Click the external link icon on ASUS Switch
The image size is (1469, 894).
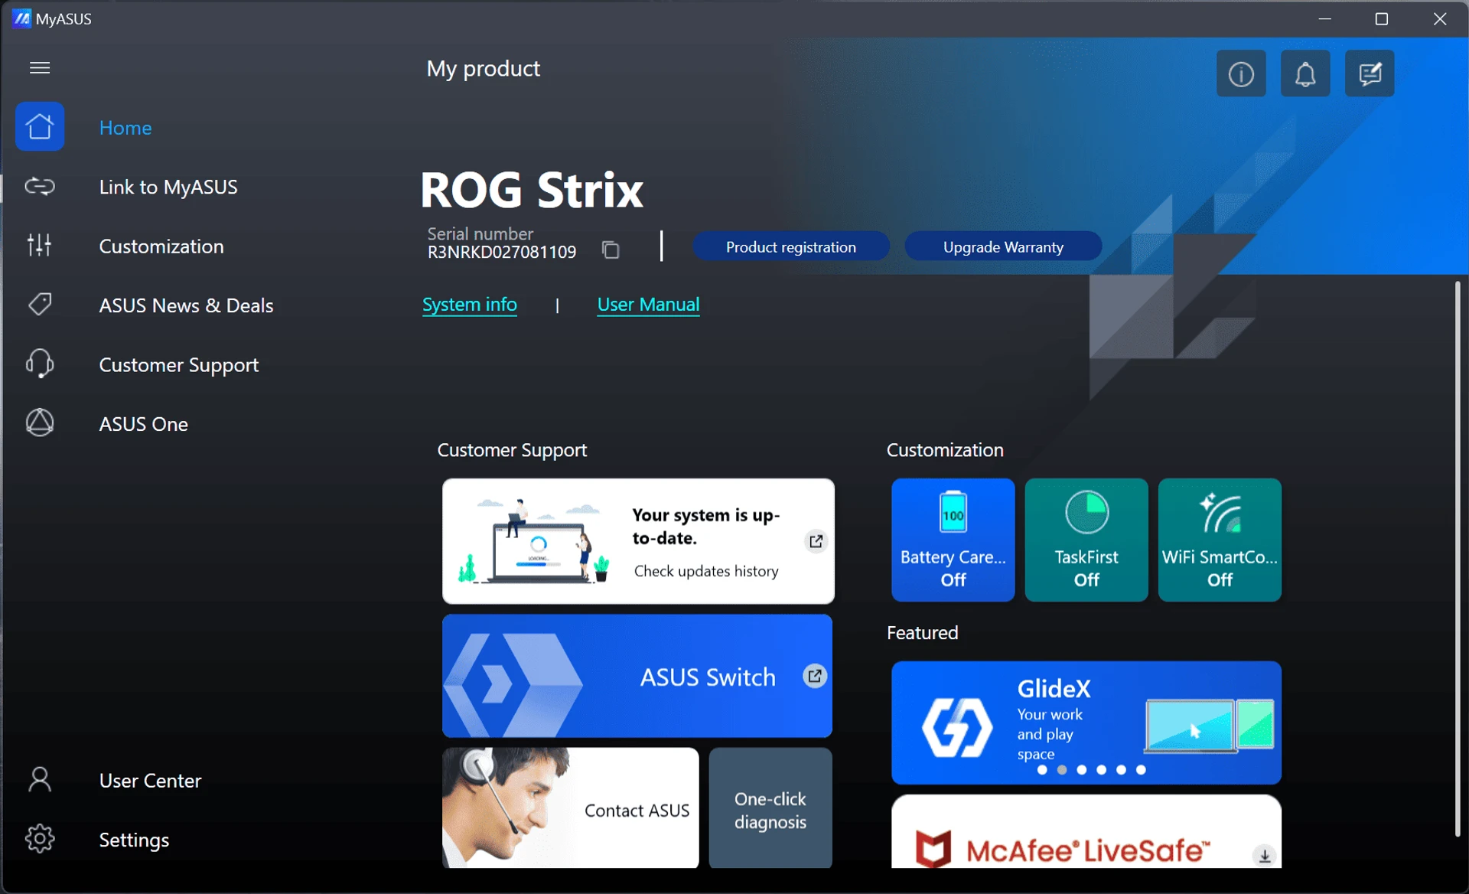[815, 676]
